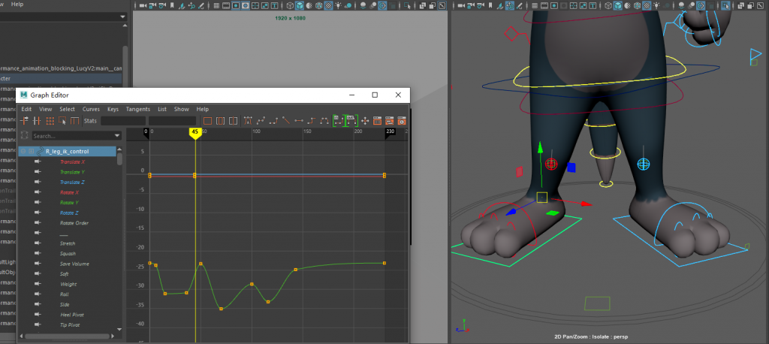769x344 pixels.
Task: Apply Flat tangents icon
Action: (299, 121)
